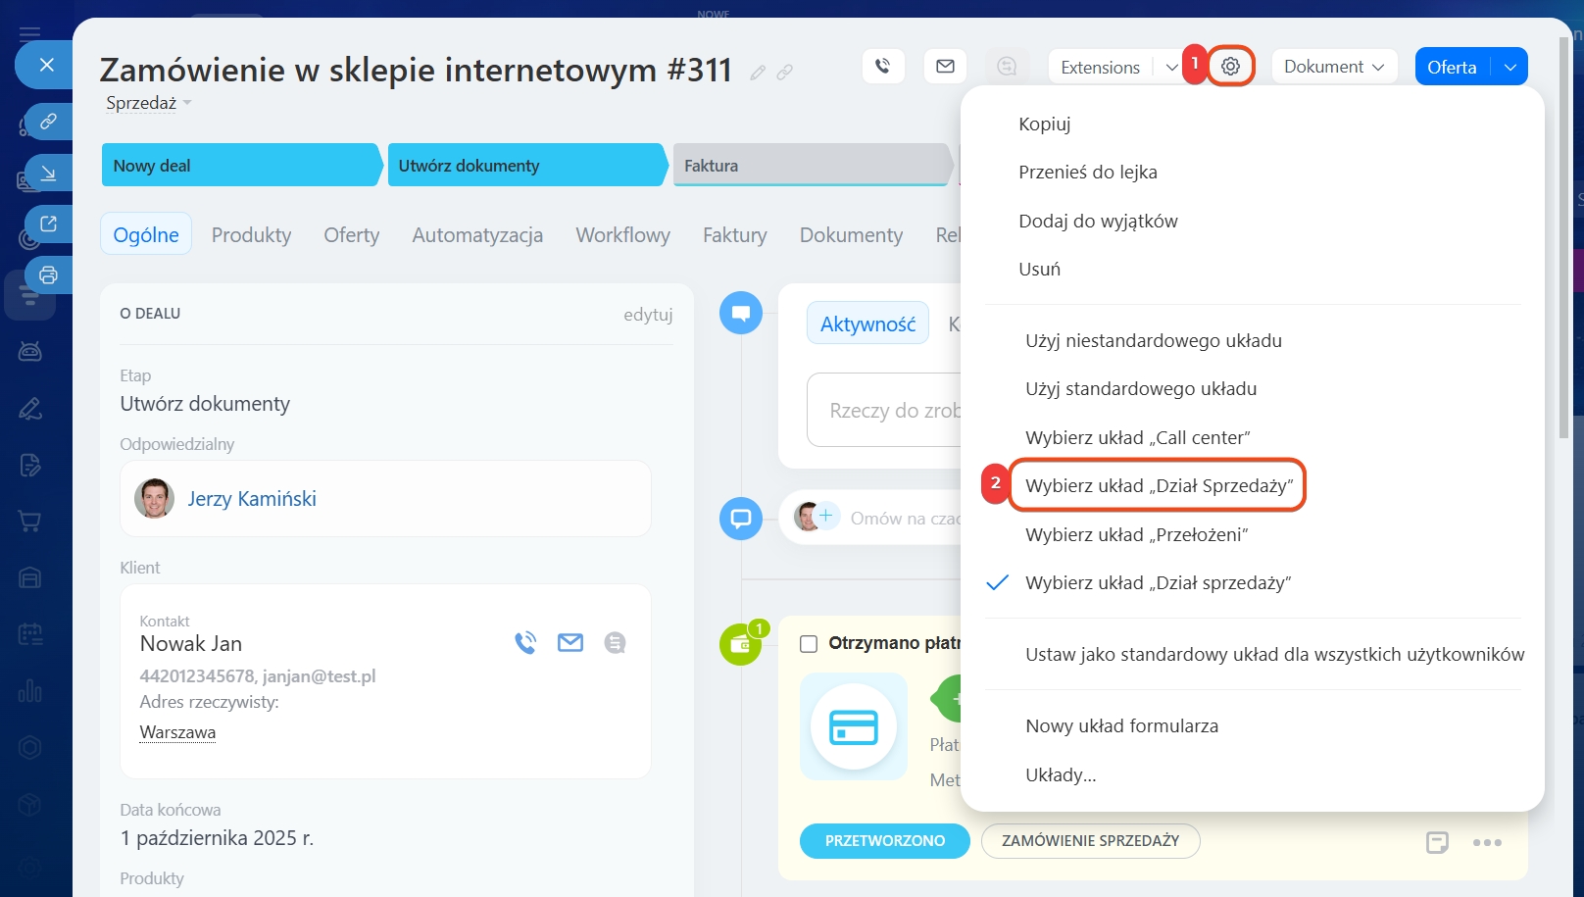This screenshot has height=897, width=1584.
Task: Check the 'Otrzymano płatność' checkbox
Action: pos(809,644)
